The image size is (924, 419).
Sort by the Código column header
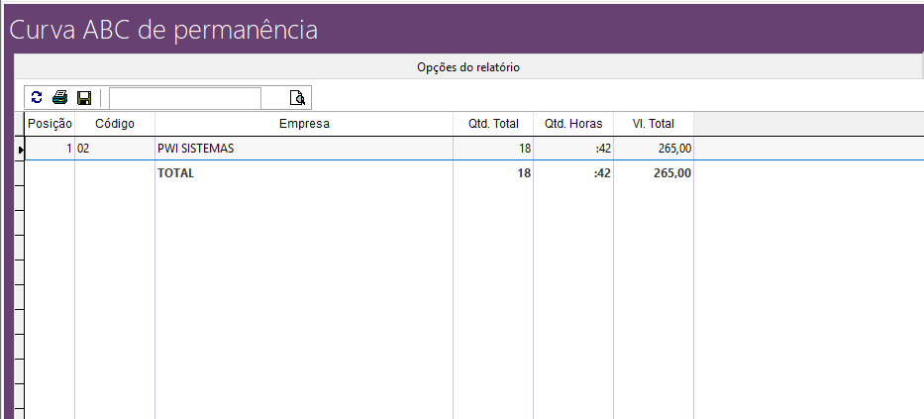115,124
